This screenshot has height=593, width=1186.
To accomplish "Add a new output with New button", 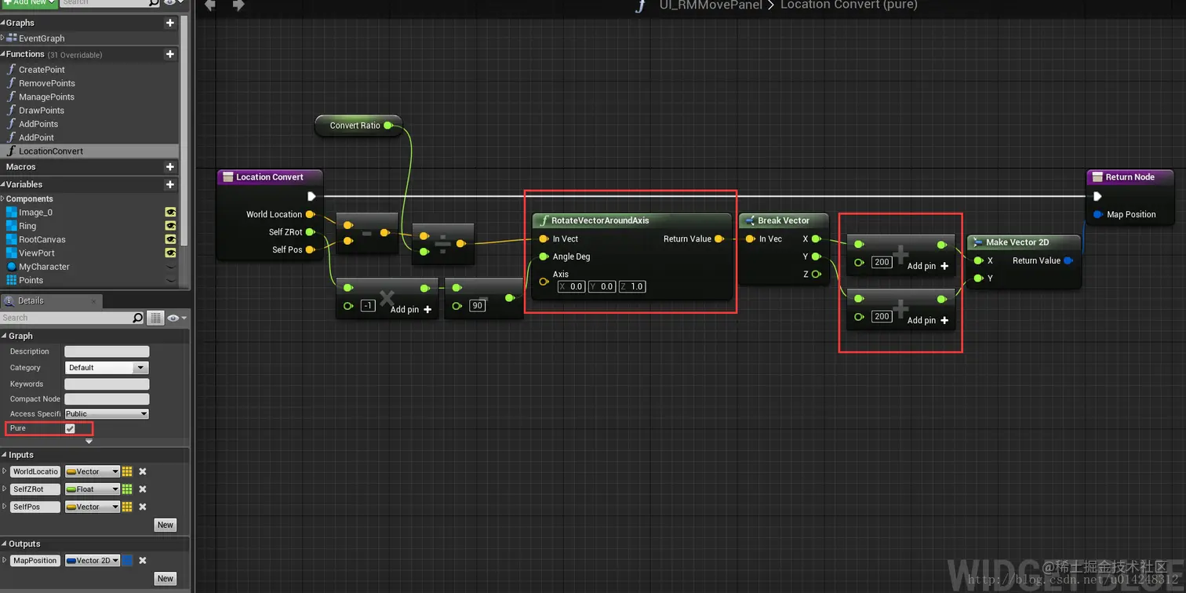I will coord(165,578).
